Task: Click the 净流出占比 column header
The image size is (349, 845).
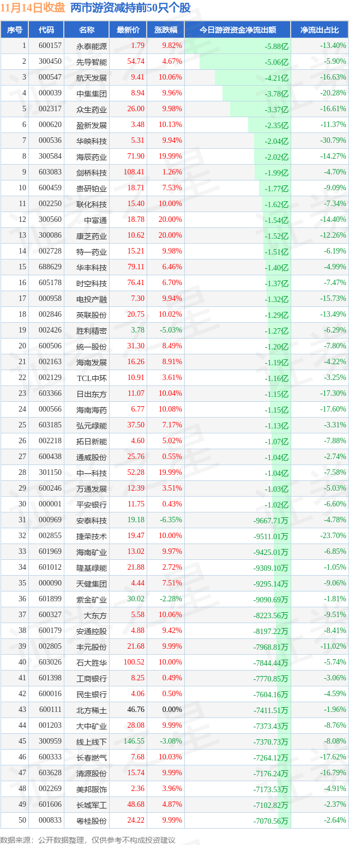Action: [320, 30]
